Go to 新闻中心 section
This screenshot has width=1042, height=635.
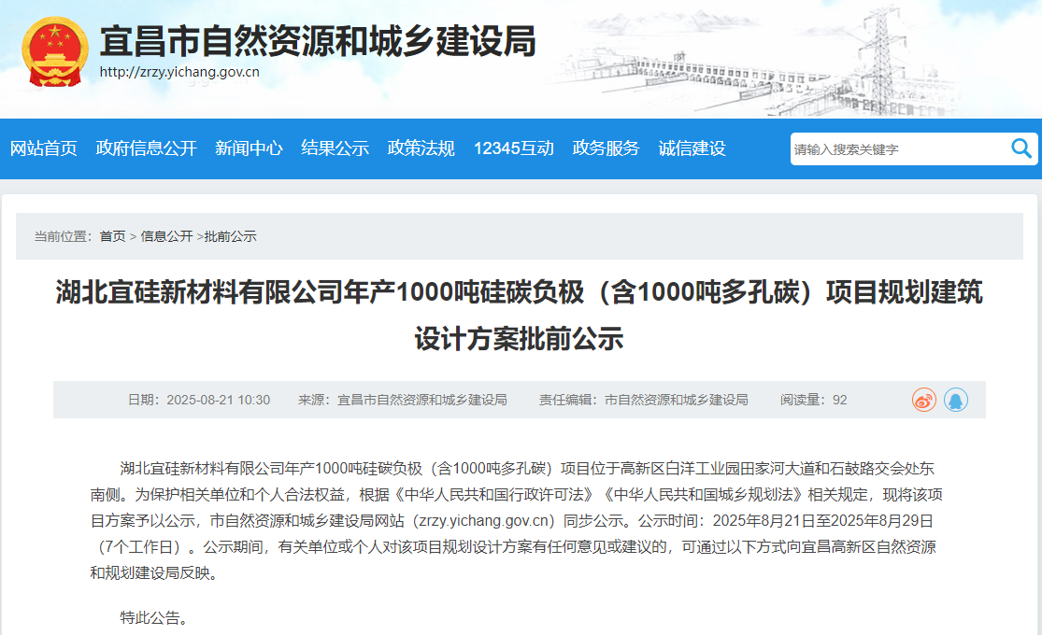[x=249, y=148]
